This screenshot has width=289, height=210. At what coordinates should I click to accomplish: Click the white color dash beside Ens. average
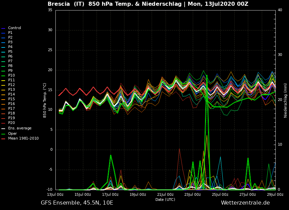pyautogui.click(x=3, y=129)
